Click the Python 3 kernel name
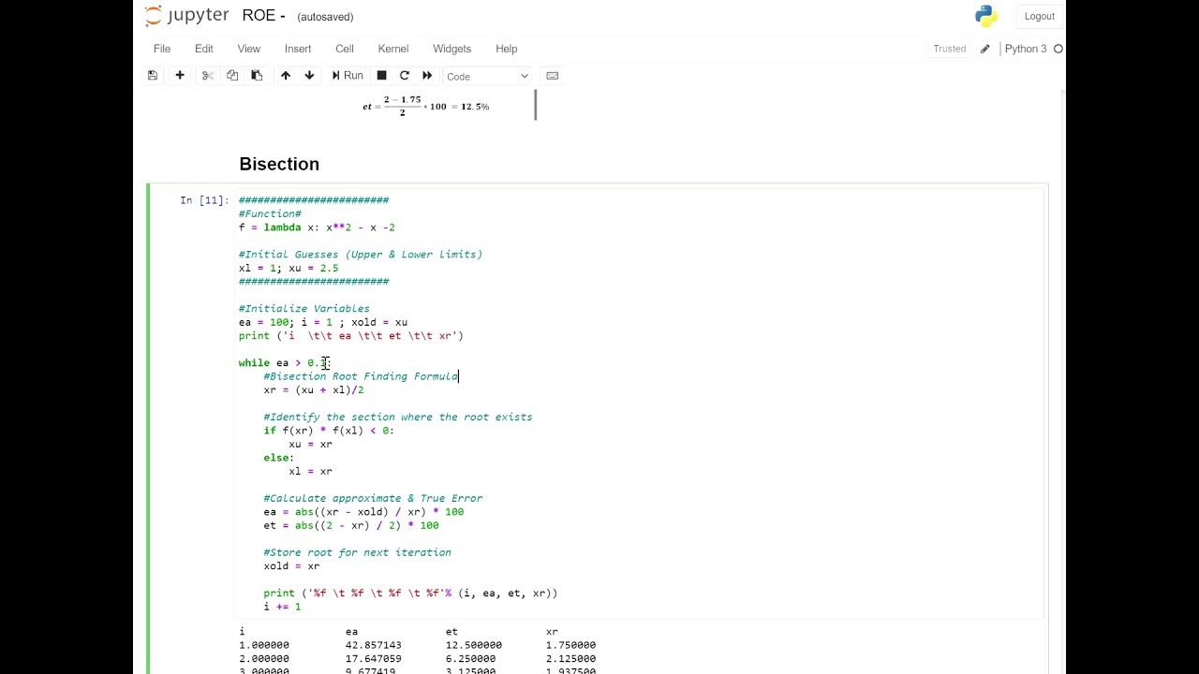 coord(1026,49)
